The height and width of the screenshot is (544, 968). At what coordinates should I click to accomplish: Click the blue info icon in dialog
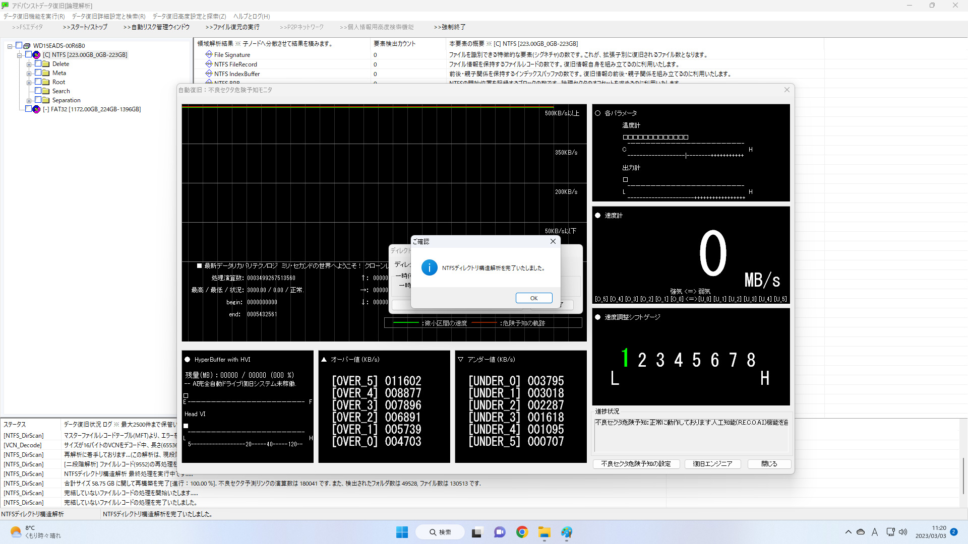tap(429, 268)
